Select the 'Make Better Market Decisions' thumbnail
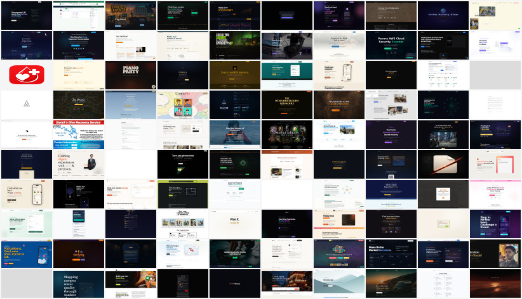The width and height of the screenshot is (522, 299). click(391, 254)
